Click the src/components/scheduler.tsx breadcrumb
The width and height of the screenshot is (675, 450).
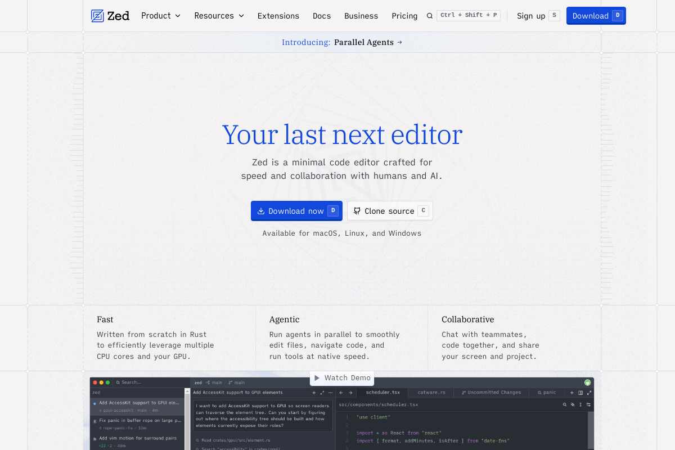pyautogui.click(x=378, y=404)
